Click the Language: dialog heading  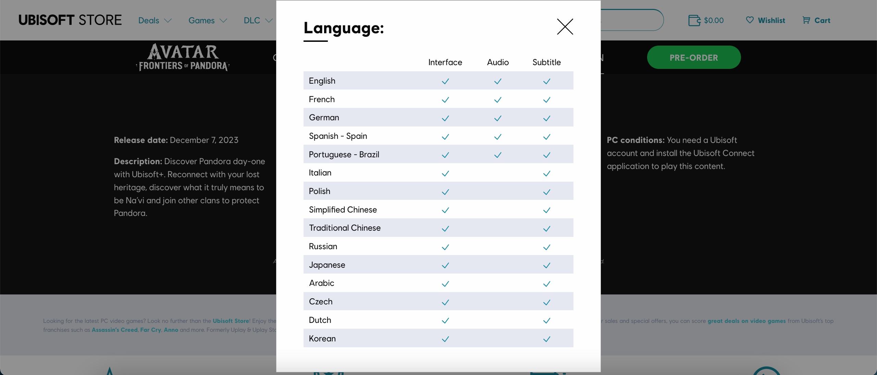[x=344, y=28]
